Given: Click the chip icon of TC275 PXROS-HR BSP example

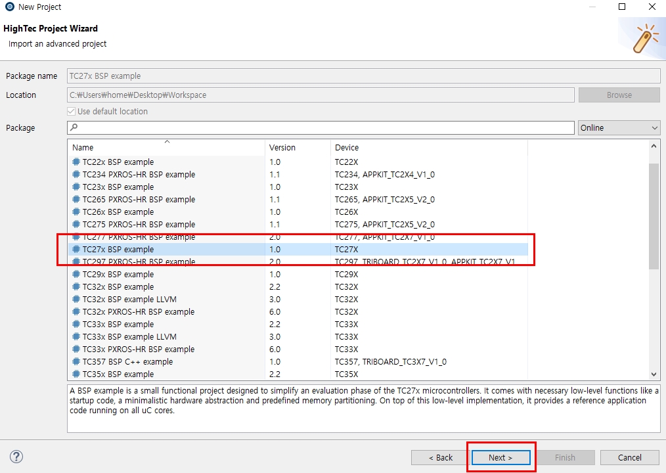Looking at the screenshot, I should point(76,225).
